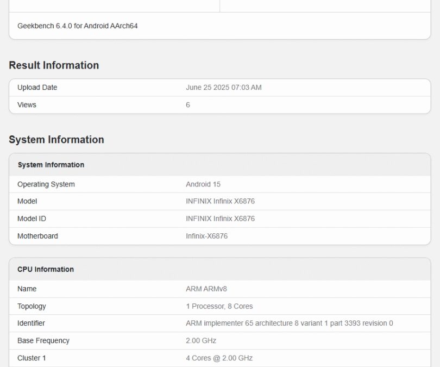
Task: Click the large System Information section heading
Action: tap(56, 140)
